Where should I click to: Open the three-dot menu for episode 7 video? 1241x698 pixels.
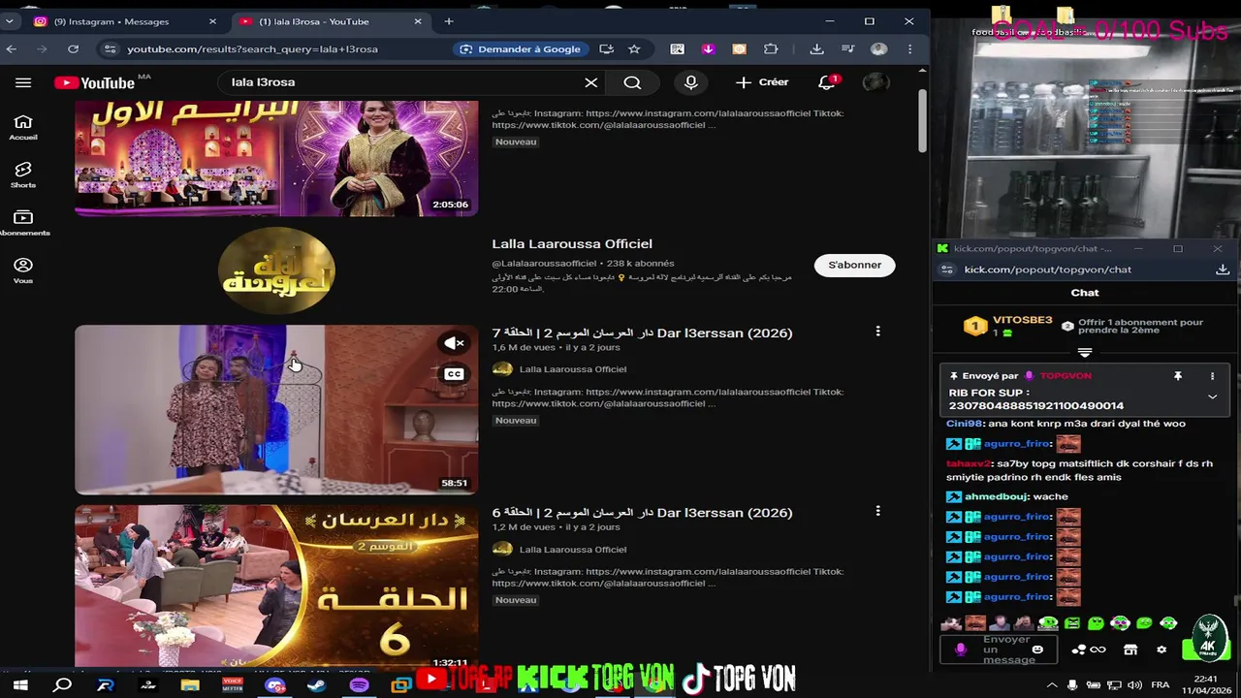877,332
